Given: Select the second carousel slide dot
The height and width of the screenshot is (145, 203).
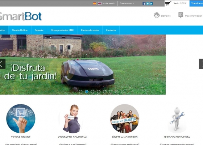Looking at the screenshot, I should pos(87,92).
